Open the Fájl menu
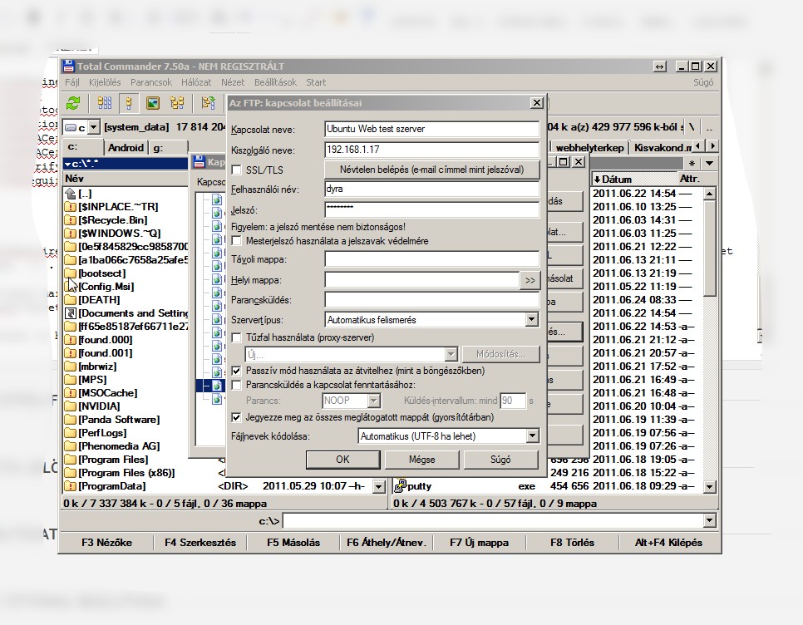 [x=72, y=82]
